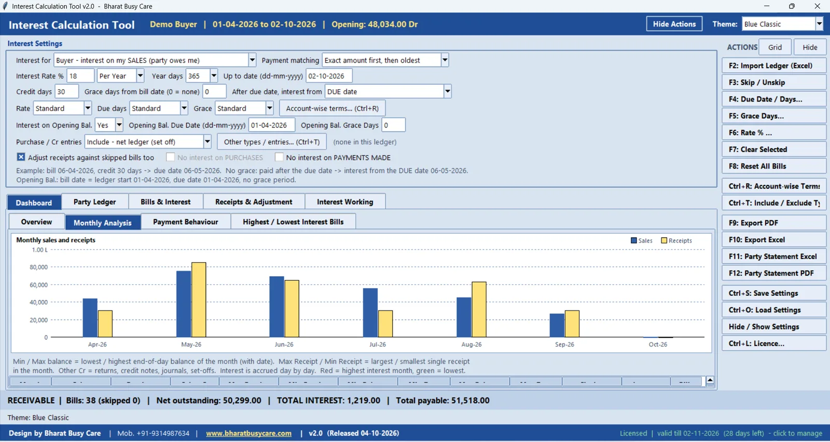This screenshot has width=830, height=442.
Task: Show the Payment Behaviour sub-tab
Action: [186, 222]
